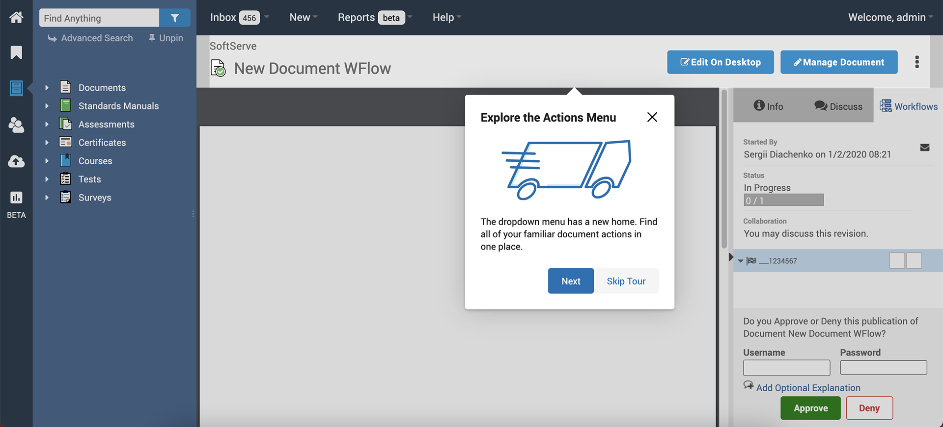Close the Explore the Actions Menu popup
This screenshot has height=427, width=943.
[x=652, y=117]
